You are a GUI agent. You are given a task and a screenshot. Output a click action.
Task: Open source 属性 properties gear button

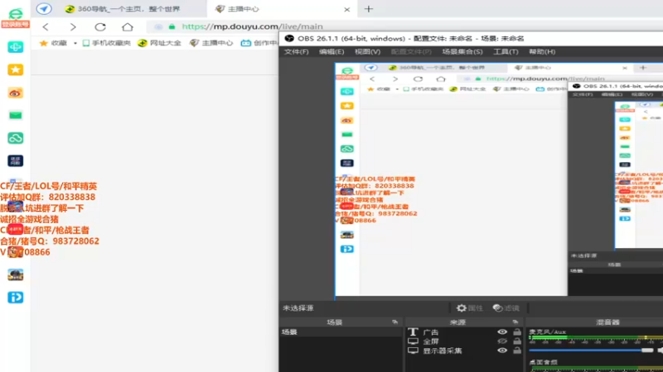coord(469,308)
